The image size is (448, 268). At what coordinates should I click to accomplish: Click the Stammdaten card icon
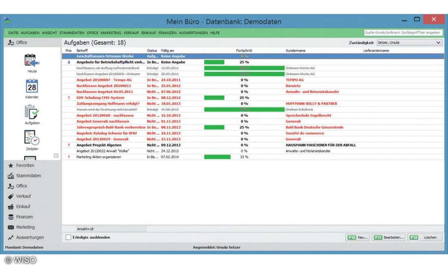coord(11,176)
